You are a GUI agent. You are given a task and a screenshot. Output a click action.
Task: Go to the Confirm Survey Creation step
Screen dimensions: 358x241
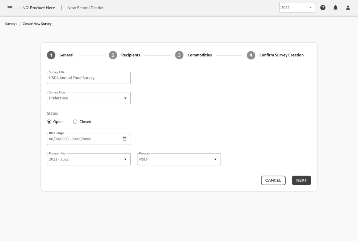281,55
